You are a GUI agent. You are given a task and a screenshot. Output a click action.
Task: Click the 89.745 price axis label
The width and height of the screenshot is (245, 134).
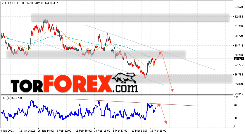[x=239, y=46]
